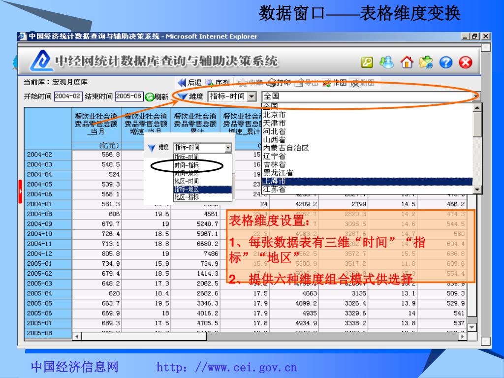The height and width of the screenshot is (378, 504).
Task: Click 删图 delete chart toolbar button
Action: (x=362, y=83)
